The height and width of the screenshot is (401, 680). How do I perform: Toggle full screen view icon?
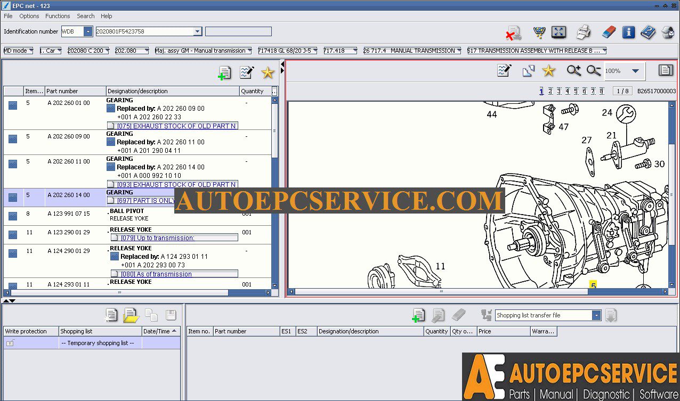point(558,32)
